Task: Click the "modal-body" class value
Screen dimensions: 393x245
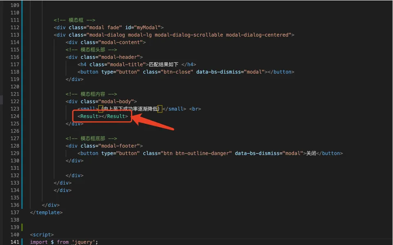Action: (116, 101)
